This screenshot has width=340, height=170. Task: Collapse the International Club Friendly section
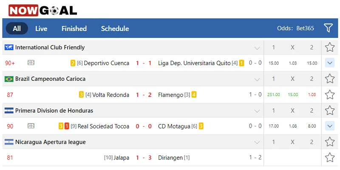[x=257, y=48]
